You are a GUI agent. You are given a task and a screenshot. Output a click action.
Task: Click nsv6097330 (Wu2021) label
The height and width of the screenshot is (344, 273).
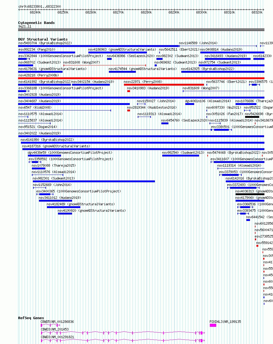pos(223,107)
